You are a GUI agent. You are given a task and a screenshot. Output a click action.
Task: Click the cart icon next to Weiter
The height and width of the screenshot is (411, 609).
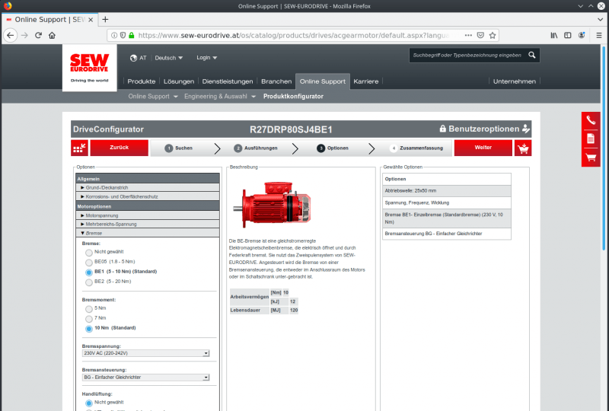tap(523, 148)
